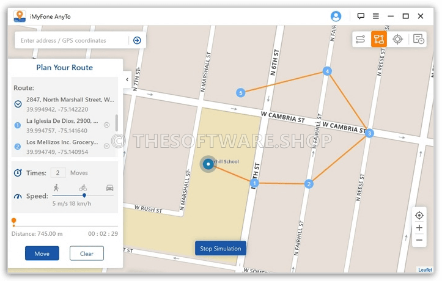
Task: Click the Clear button
Action: (x=87, y=254)
